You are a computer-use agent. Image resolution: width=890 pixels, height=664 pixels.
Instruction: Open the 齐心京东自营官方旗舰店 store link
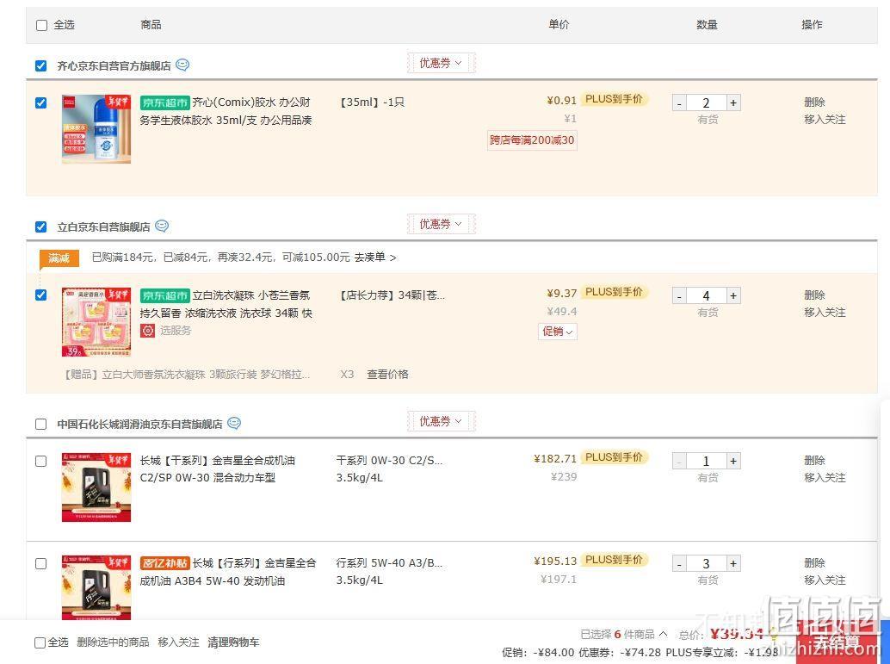tap(114, 66)
